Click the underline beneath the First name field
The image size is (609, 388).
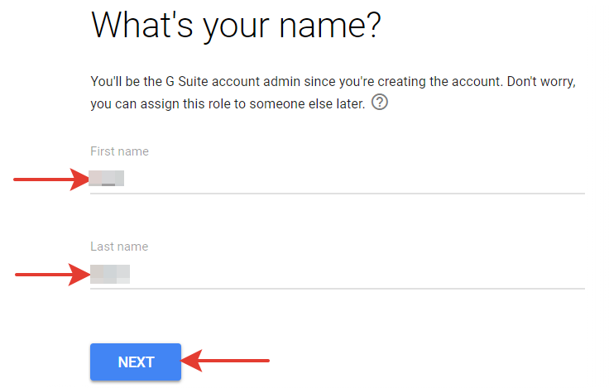338,193
